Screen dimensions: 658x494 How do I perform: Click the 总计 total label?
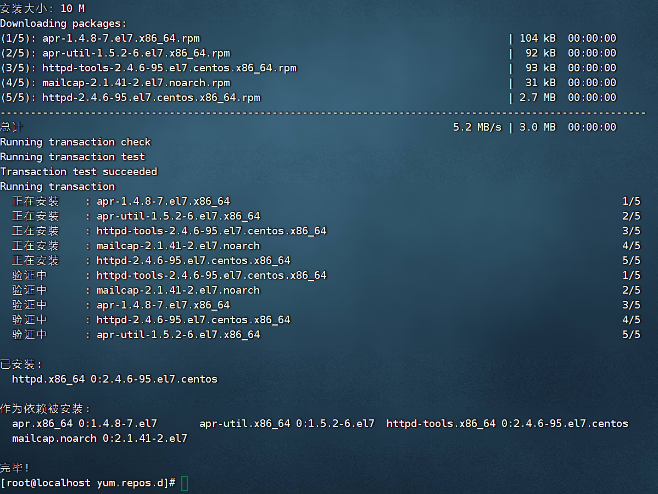coord(12,127)
